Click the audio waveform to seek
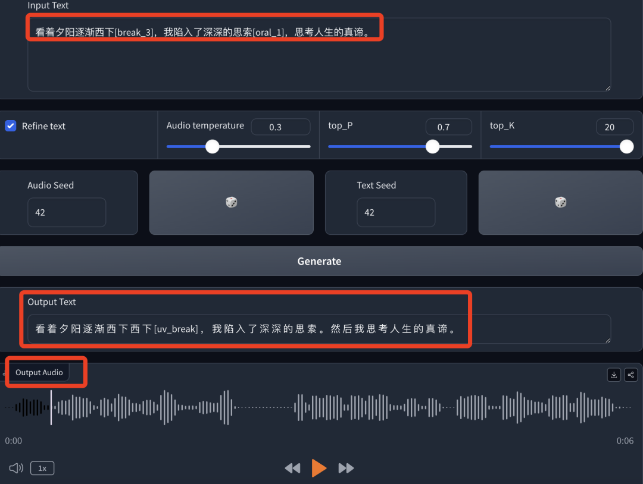643x484 pixels. pyautogui.click(x=319, y=407)
